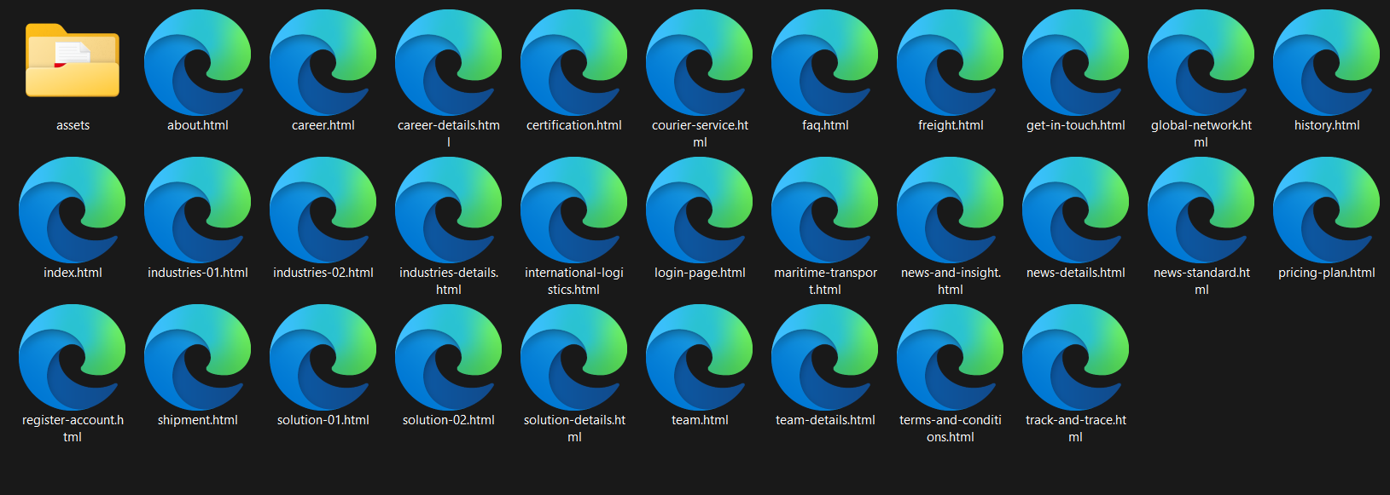Click the industries-details.html file icon

click(x=449, y=210)
